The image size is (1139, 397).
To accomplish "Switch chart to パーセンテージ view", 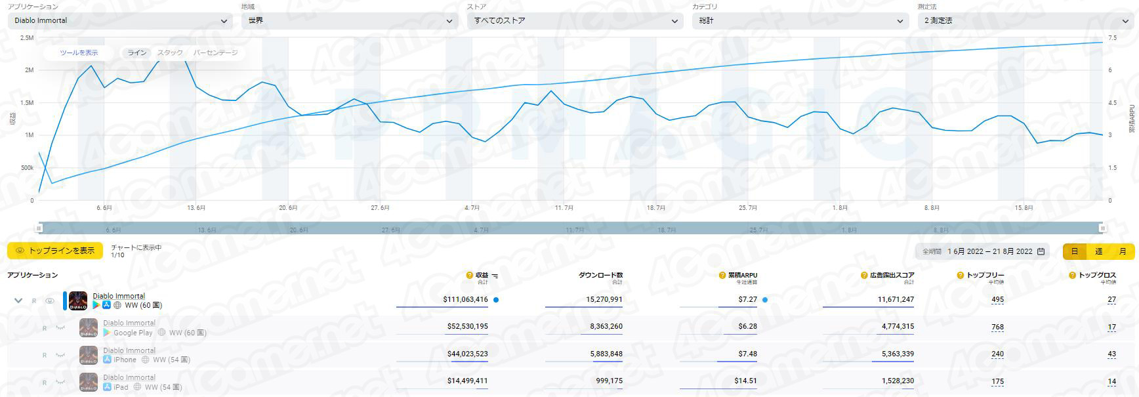I will click(x=215, y=52).
